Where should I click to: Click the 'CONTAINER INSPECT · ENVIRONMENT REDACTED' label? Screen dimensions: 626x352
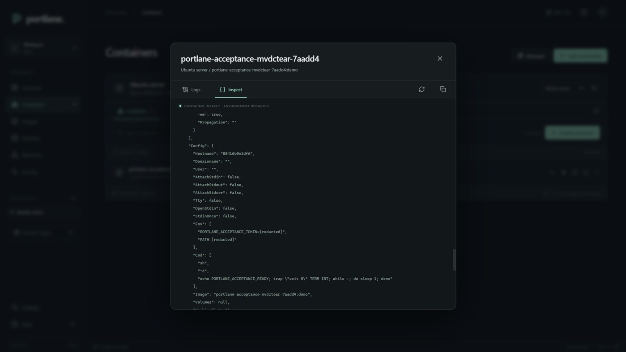[x=226, y=106]
